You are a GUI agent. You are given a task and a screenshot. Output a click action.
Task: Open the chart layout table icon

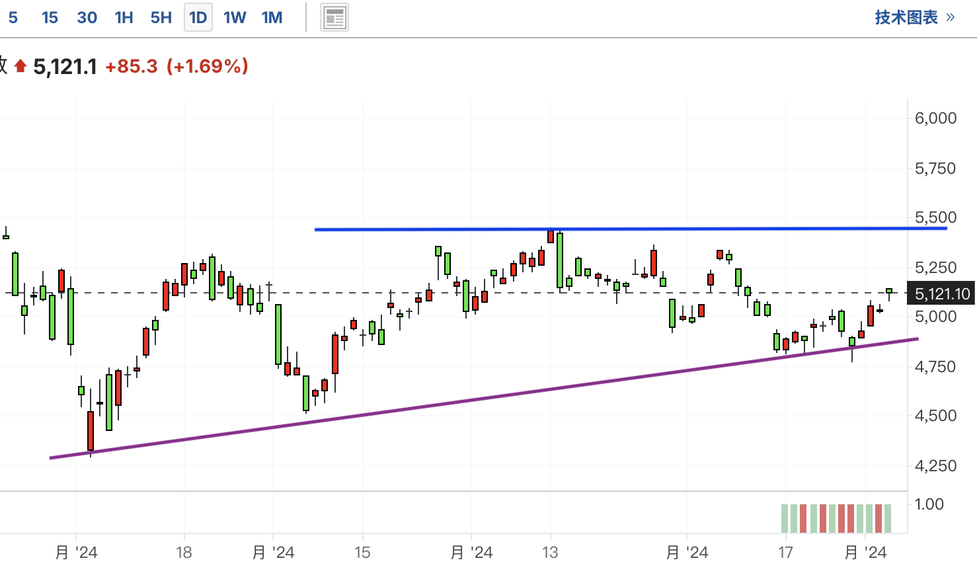pos(335,18)
